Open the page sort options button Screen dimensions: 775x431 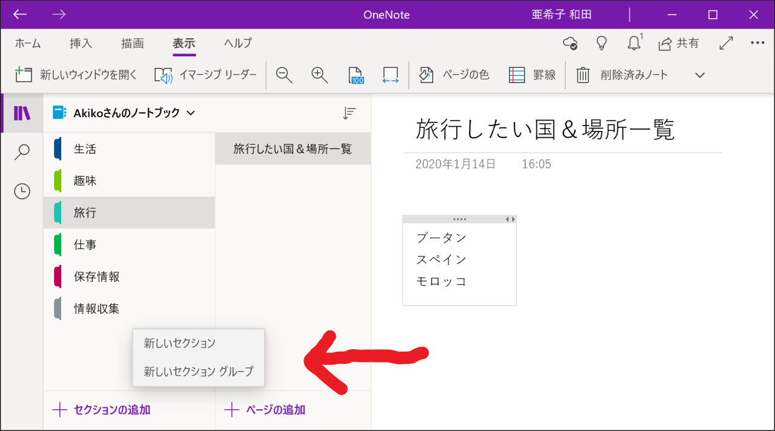(x=349, y=113)
